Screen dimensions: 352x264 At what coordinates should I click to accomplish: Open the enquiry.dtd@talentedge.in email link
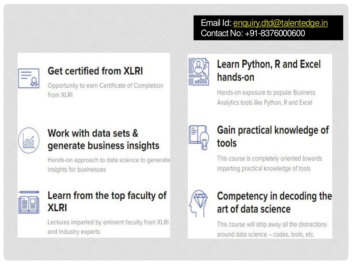point(280,23)
